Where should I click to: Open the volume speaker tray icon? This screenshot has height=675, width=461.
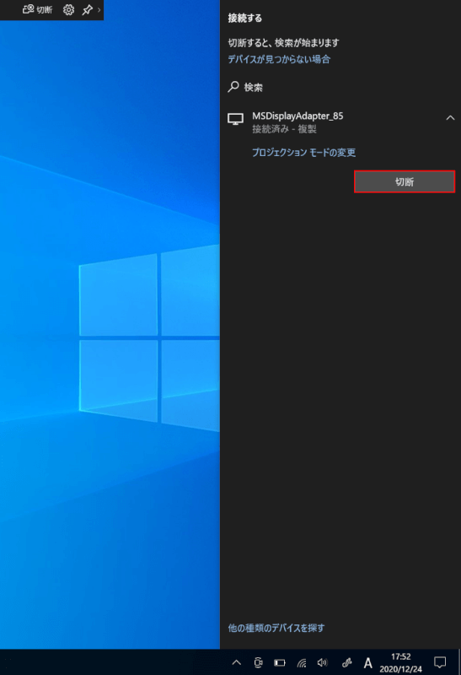point(323,662)
